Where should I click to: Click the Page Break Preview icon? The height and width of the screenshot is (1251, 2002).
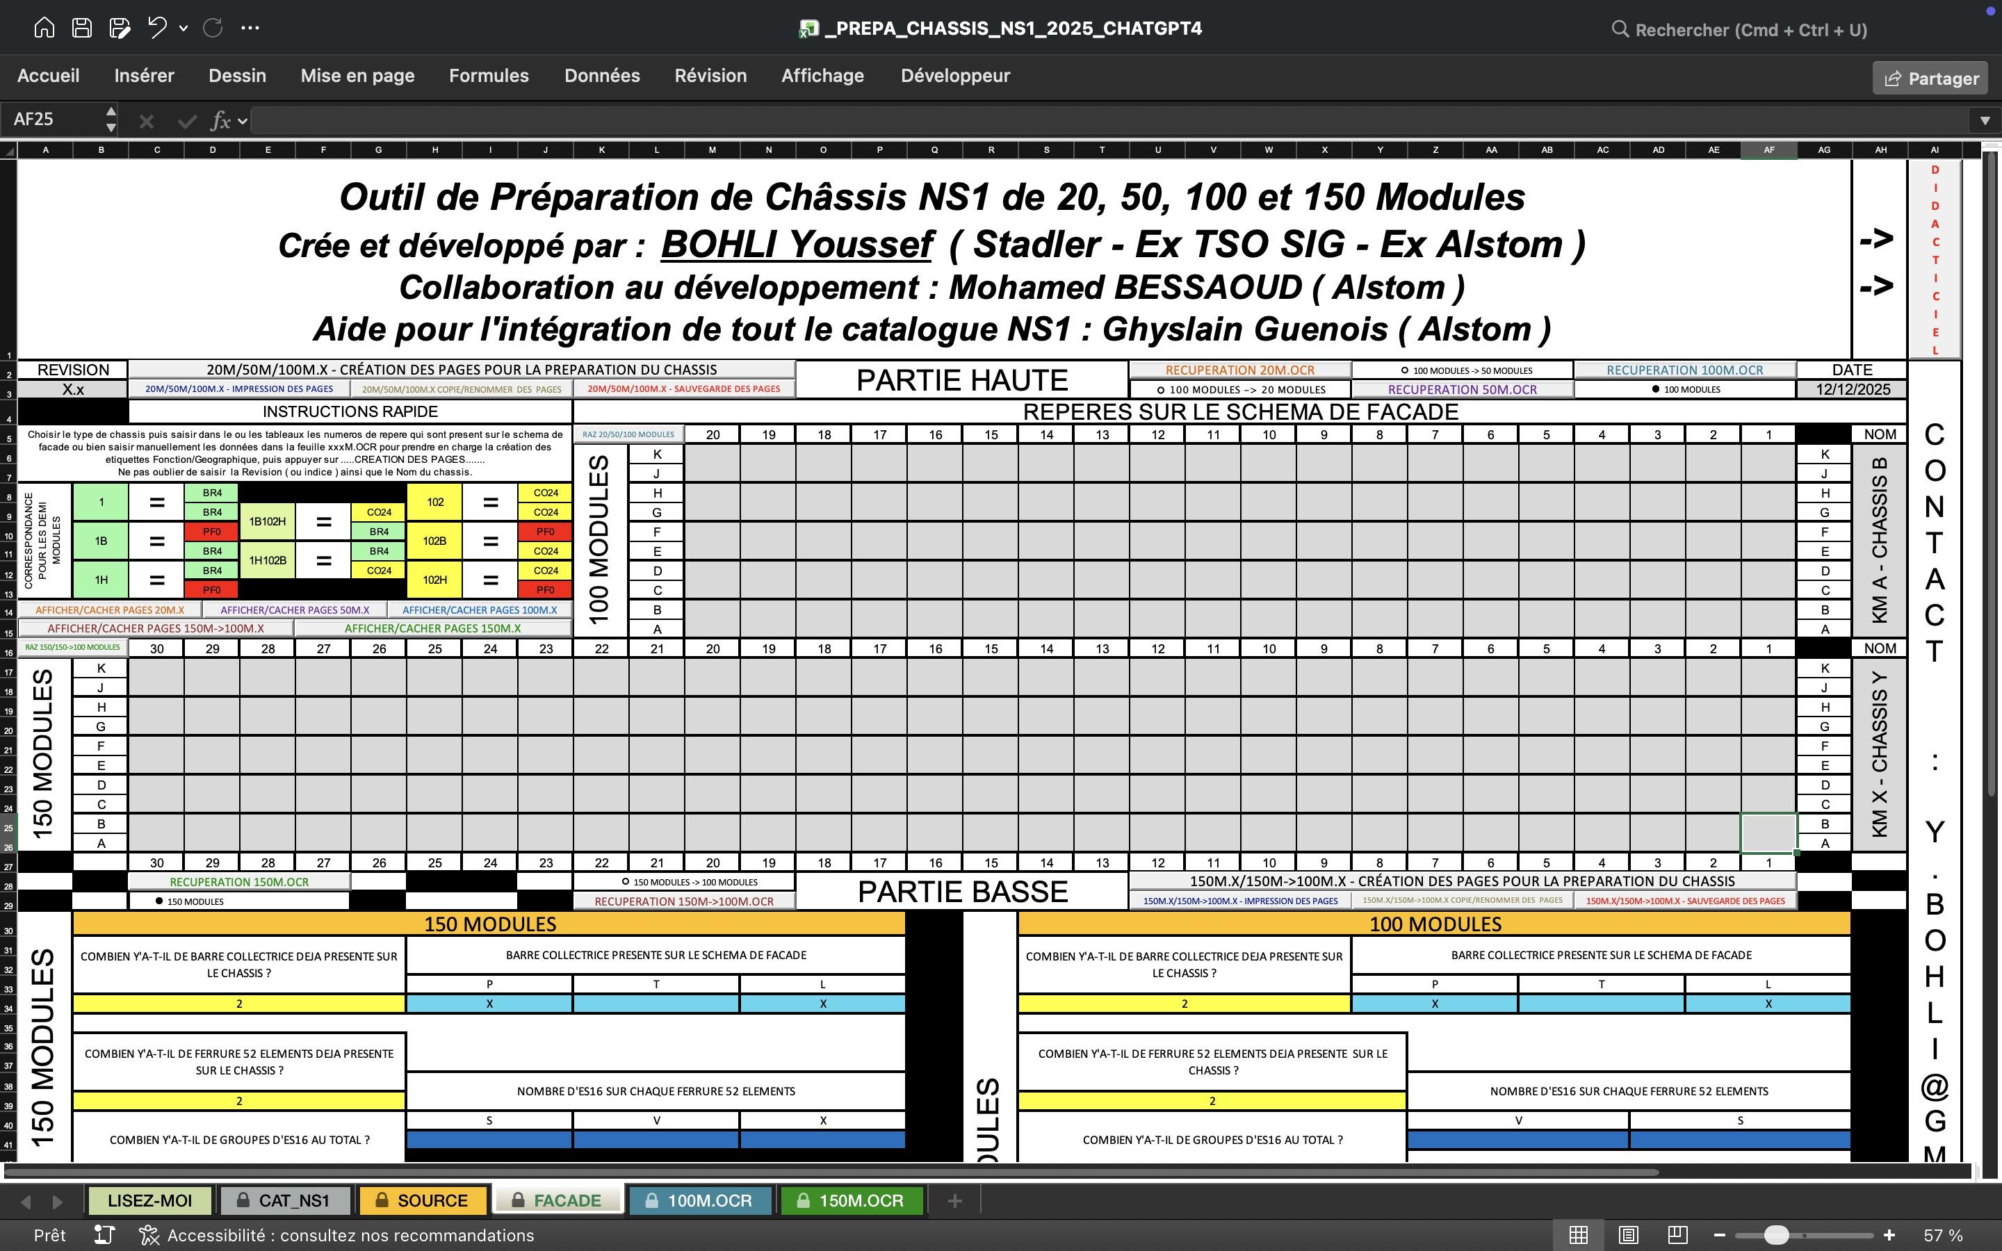pyautogui.click(x=1677, y=1235)
